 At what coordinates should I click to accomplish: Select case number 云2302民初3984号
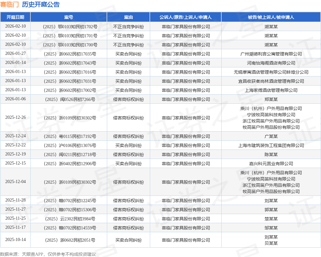click(70, 219)
